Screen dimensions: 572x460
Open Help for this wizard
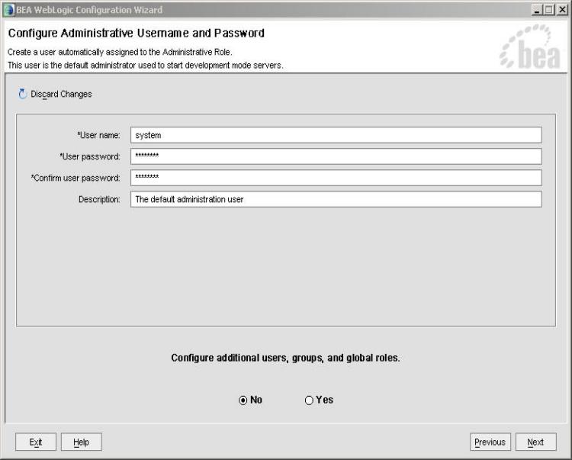click(82, 442)
